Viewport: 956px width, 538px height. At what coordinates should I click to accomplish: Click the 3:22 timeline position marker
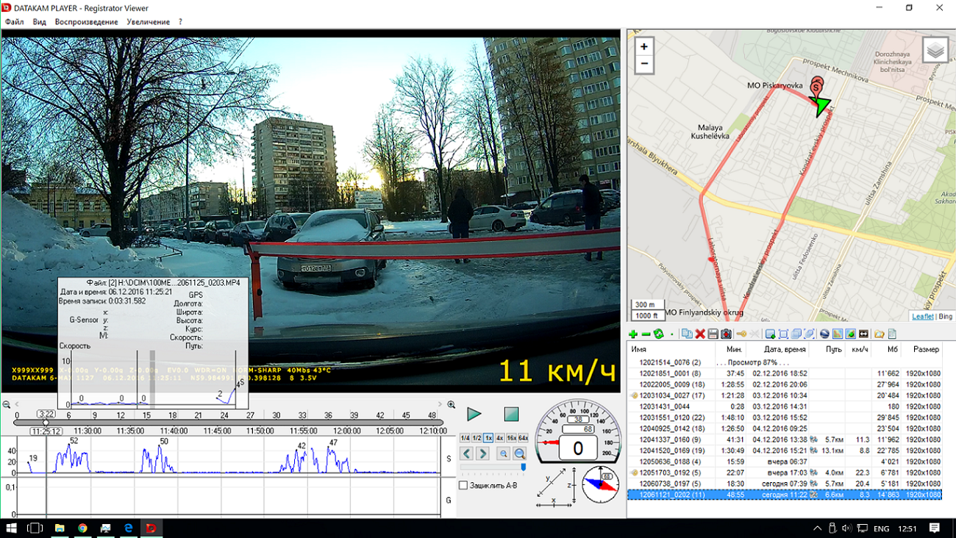pos(46,415)
